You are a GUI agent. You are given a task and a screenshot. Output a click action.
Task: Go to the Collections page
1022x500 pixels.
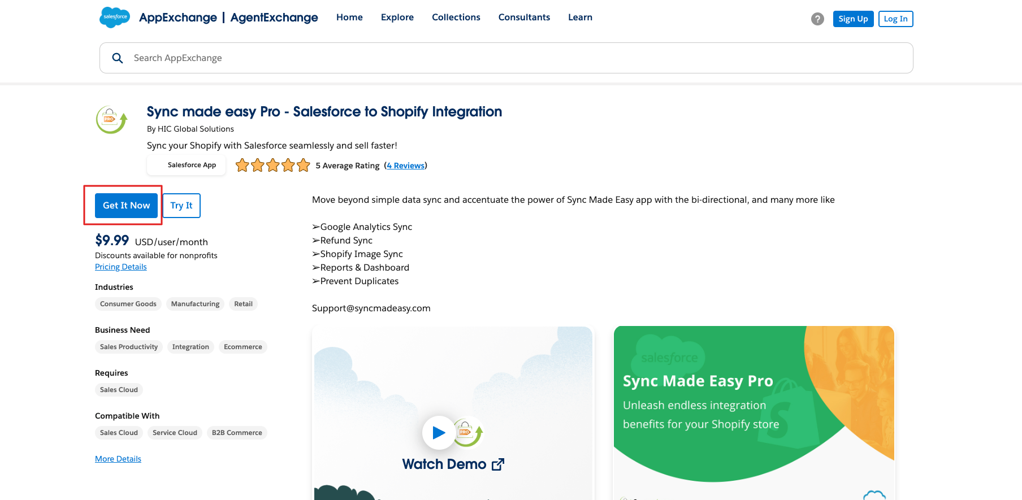[456, 18]
